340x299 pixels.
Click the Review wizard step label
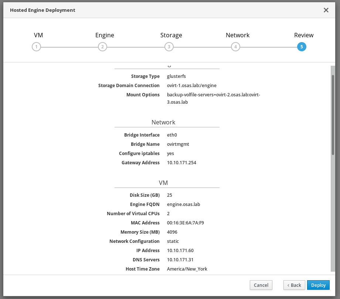click(304, 35)
